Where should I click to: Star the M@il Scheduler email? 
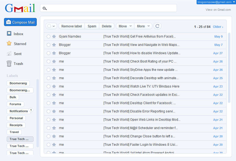click(54, 128)
